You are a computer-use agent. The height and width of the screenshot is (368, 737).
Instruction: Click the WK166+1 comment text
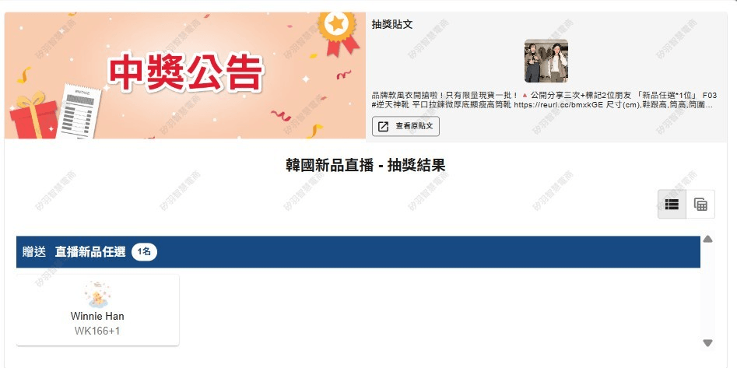[x=97, y=331]
